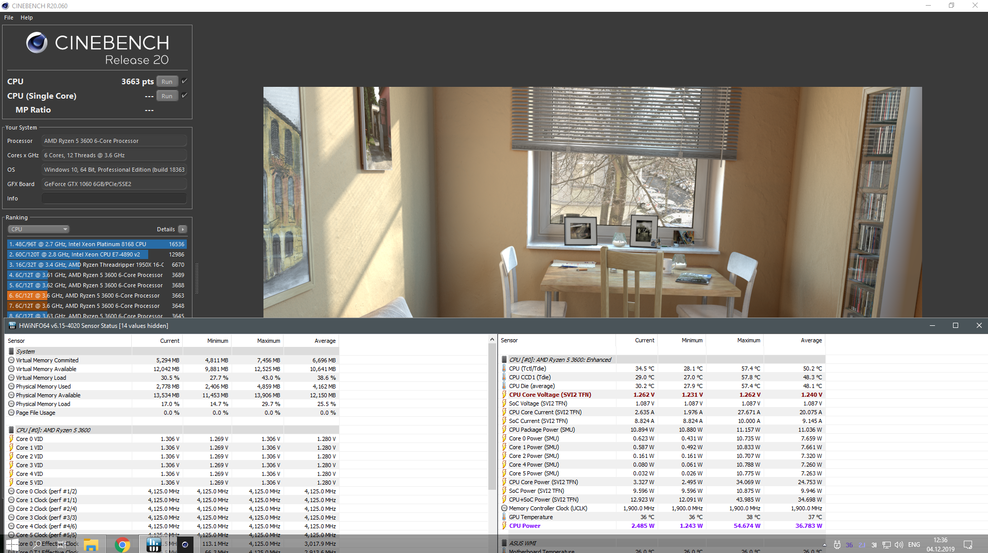Viewport: 988px width, 553px height.
Task: Click the Left Sensor Column Header
Action: pos(68,341)
